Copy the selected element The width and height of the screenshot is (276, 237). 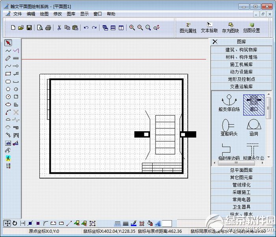click(x=67, y=28)
